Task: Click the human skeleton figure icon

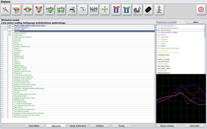Action: (160, 10)
